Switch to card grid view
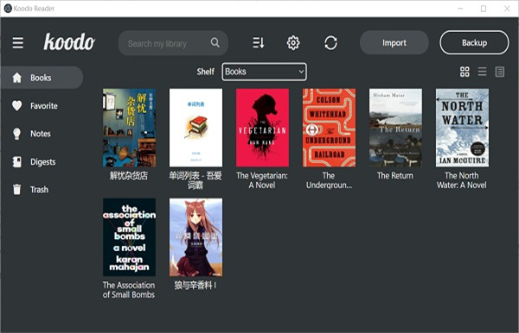The image size is (519, 333). coord(465,72)
